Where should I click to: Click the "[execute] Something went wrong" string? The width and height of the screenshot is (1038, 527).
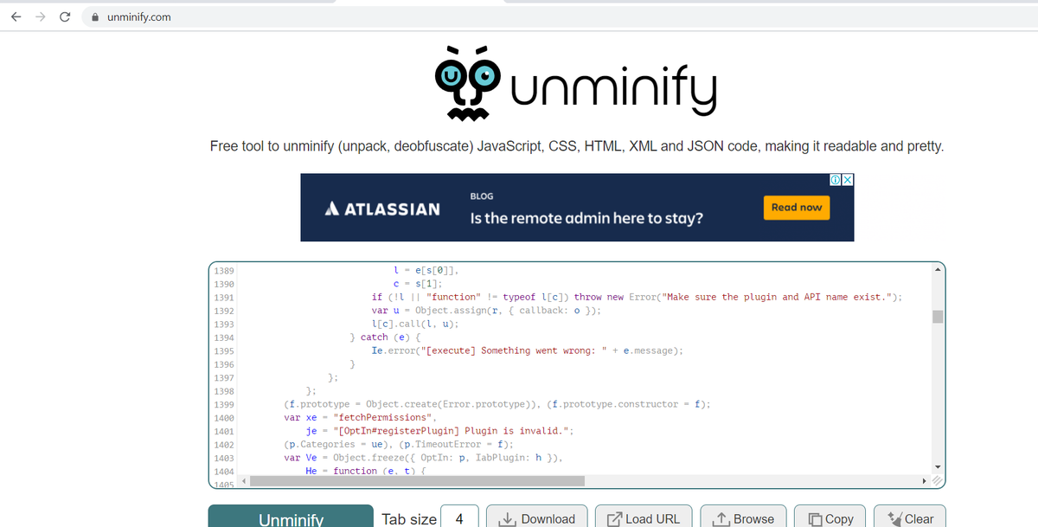click(513, 350)
